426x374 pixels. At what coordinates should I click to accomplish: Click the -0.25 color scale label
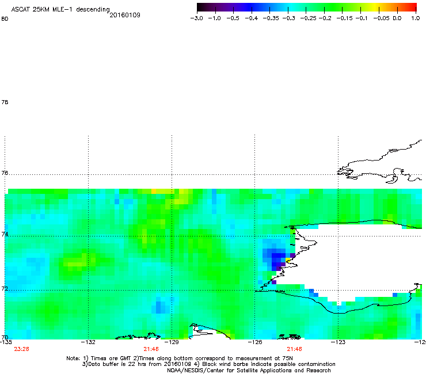point(308,18)
